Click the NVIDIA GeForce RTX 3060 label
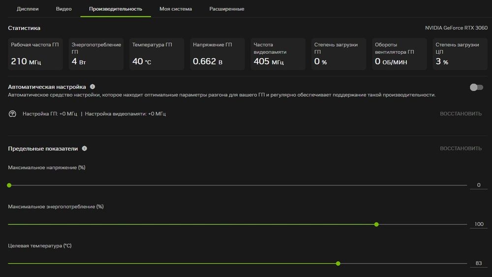Viewport: 492px width, 277px height. 456,28
